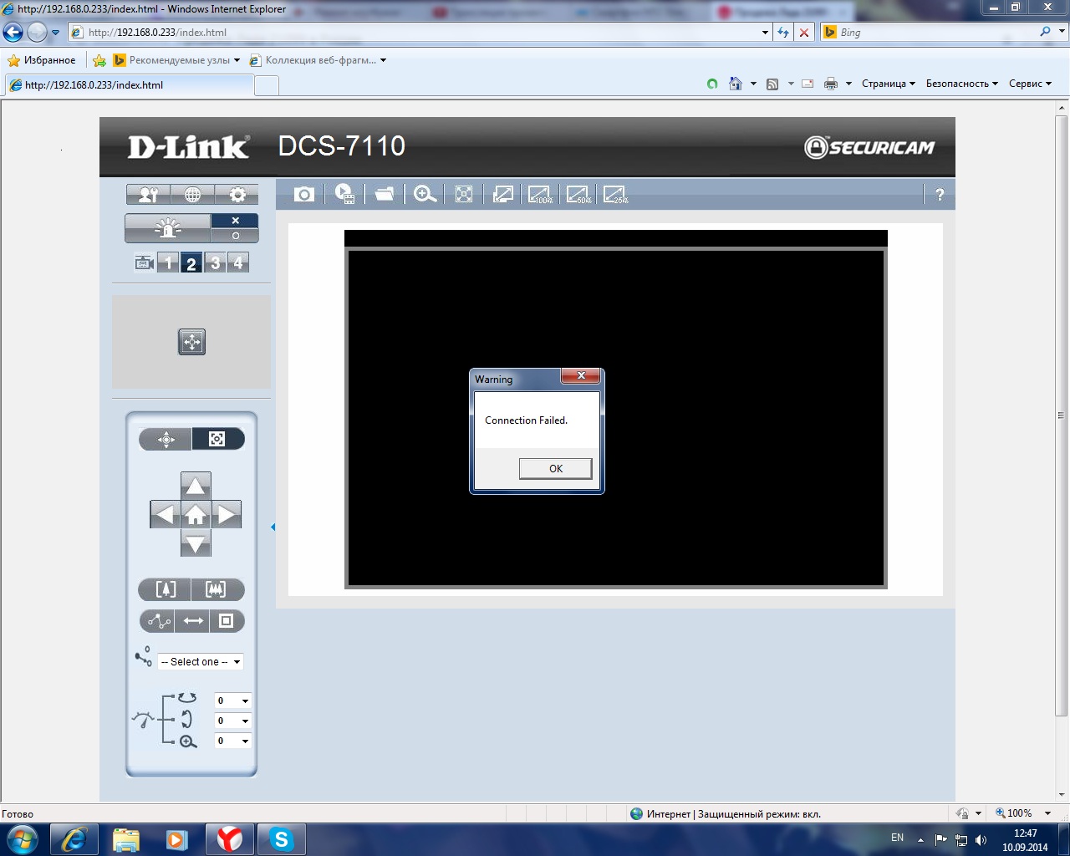Click the Избранное favorites button
This screenshot has height=856, width=1070.
42,60
